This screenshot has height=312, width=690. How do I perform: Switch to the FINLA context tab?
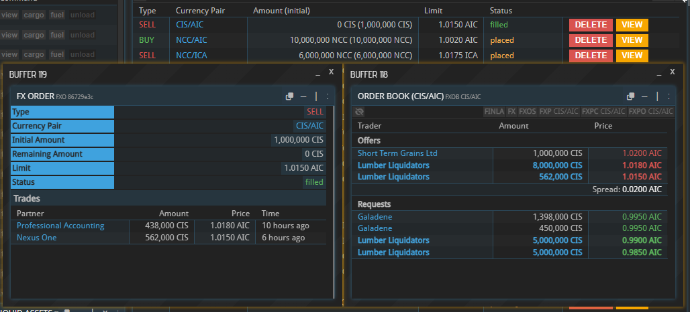[x=493, y=112]
